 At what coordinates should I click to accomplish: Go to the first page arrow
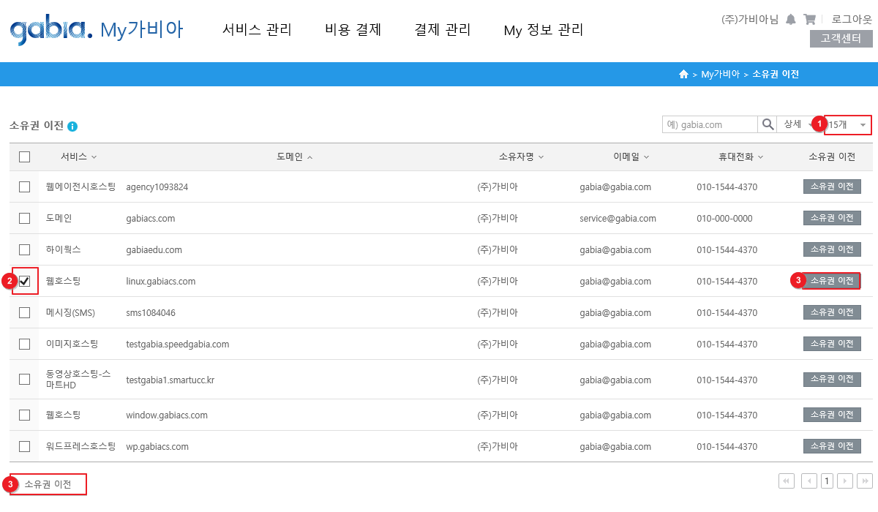(787, 481)
